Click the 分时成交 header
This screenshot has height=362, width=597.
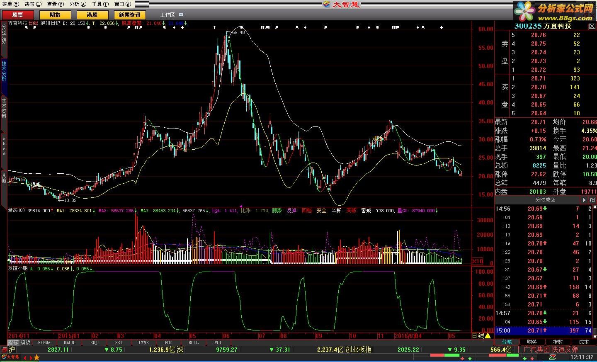[545, 200]
